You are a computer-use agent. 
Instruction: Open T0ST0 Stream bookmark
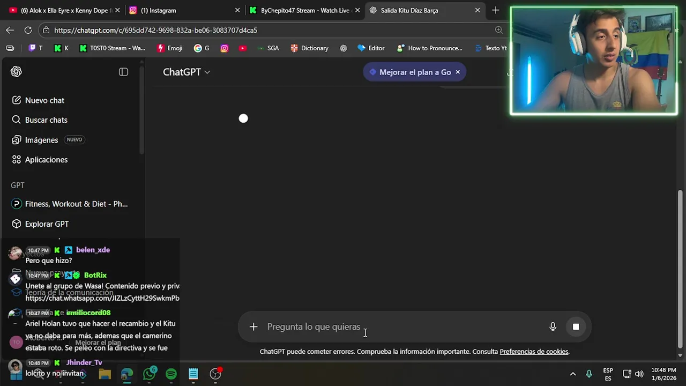click(x=113, y=48)
